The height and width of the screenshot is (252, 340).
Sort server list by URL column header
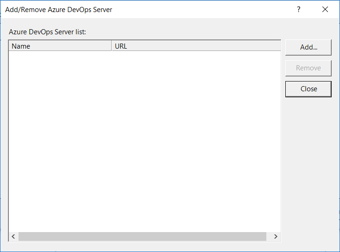coord(195,46)
